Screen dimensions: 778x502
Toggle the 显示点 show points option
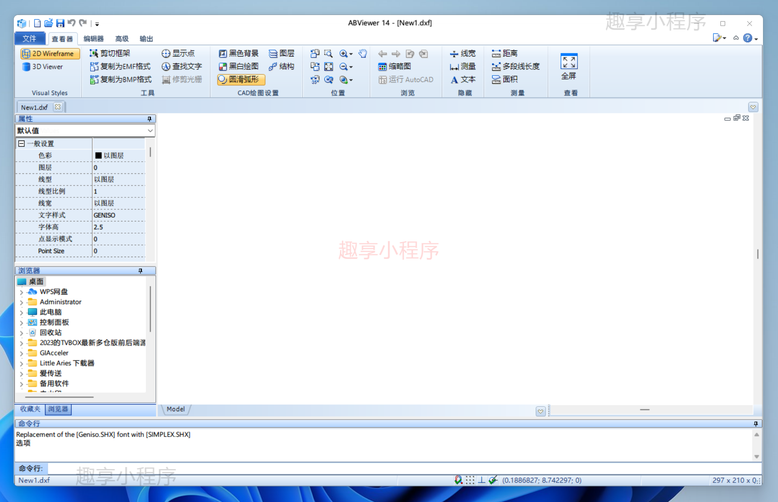[178, 53]
